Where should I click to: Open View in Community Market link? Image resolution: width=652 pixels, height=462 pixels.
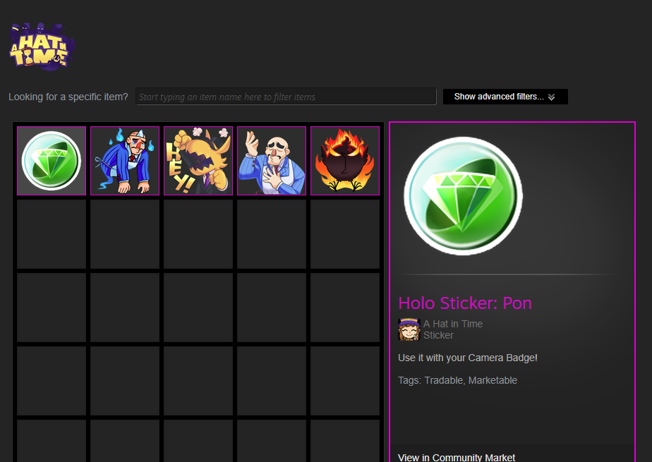[457, 458]
